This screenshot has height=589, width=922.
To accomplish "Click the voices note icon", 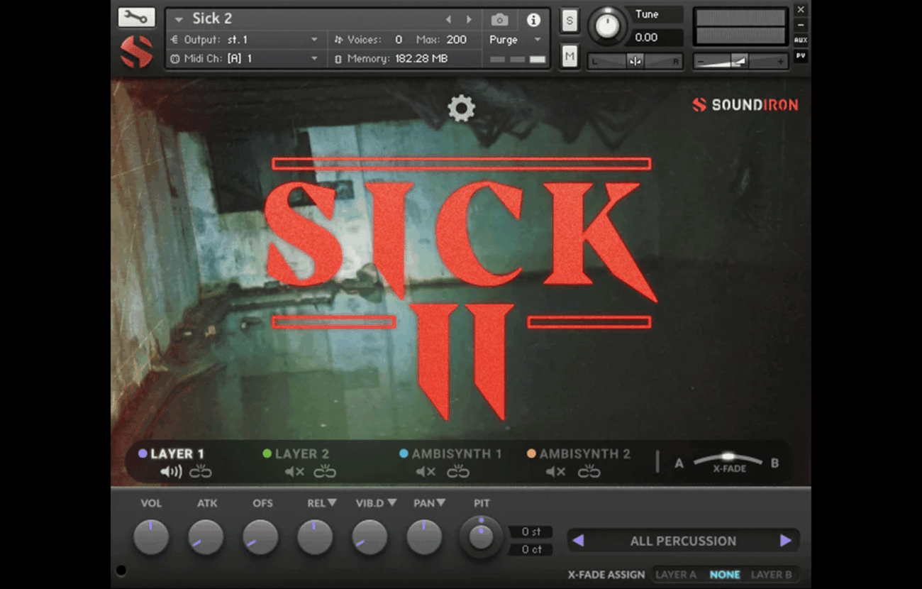I will [x=338, y=40].
